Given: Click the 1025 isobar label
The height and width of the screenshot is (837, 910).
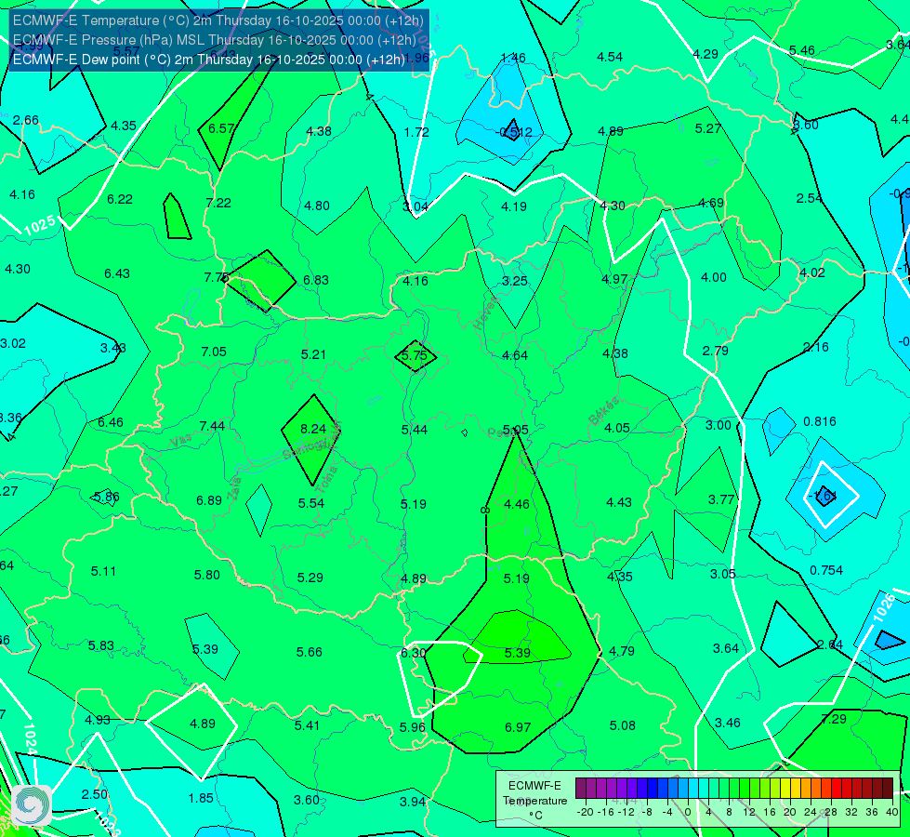Looking at the screenshot, I should 39,225.
